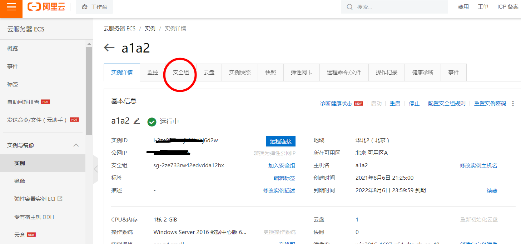Viewport: 521px width, 244px height.
Task: Collapse the 实例与镜像 sidebar section
Action: 76,145
